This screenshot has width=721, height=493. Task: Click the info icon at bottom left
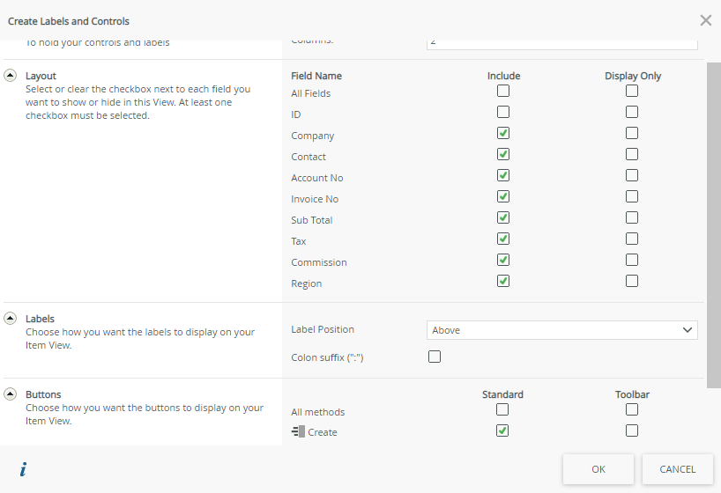23,469
